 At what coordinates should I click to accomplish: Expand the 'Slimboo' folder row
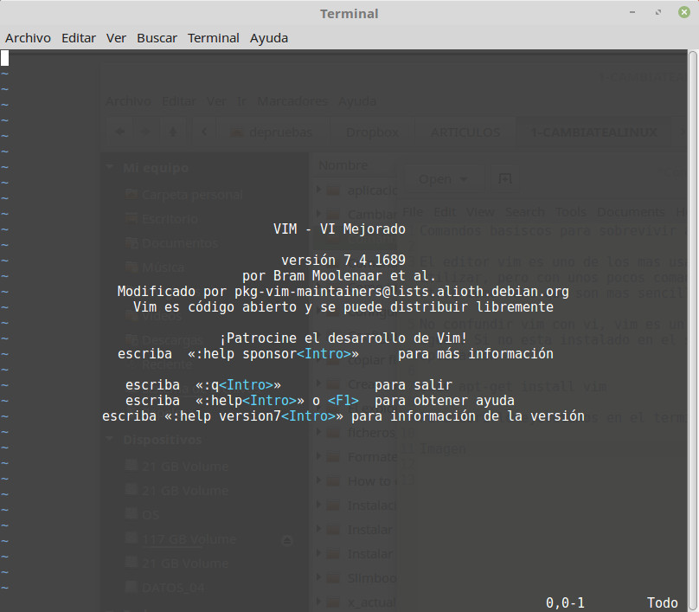318,577
